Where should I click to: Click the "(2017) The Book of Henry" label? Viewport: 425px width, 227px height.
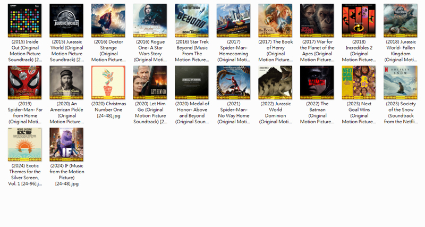pos(275,51)
